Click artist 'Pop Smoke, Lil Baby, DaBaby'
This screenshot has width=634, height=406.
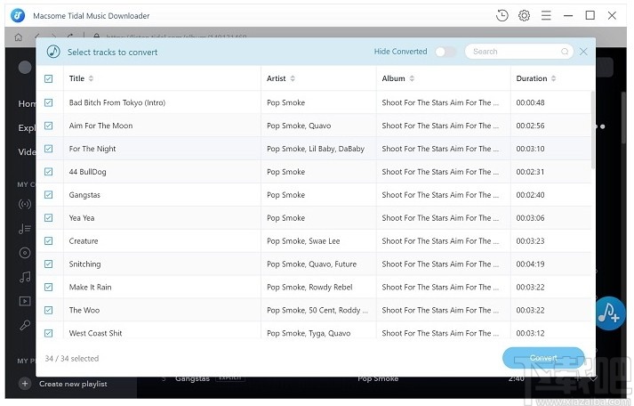click(x=316, y=149)
